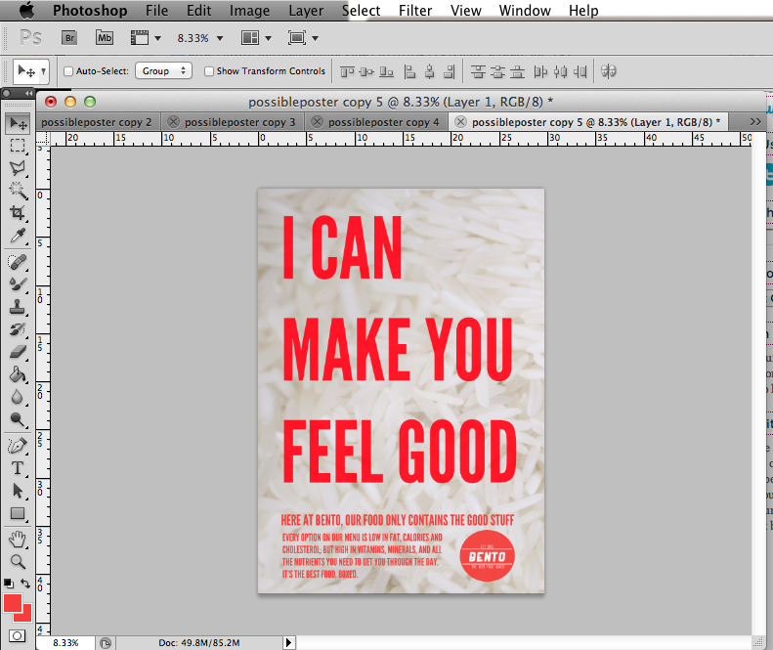Pick the Magic Wand tool
This screenshot has width=773, height=650.
point(18,191)
